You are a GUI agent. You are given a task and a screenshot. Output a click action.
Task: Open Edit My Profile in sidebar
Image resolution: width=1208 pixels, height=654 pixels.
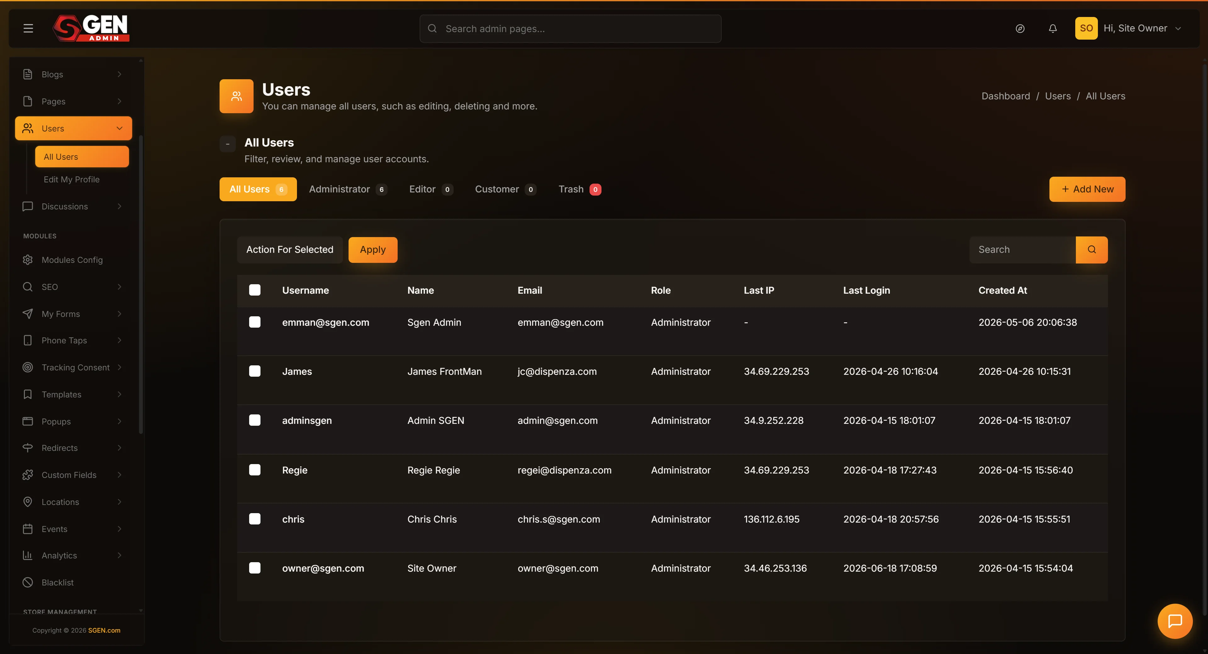click(72, 180)
